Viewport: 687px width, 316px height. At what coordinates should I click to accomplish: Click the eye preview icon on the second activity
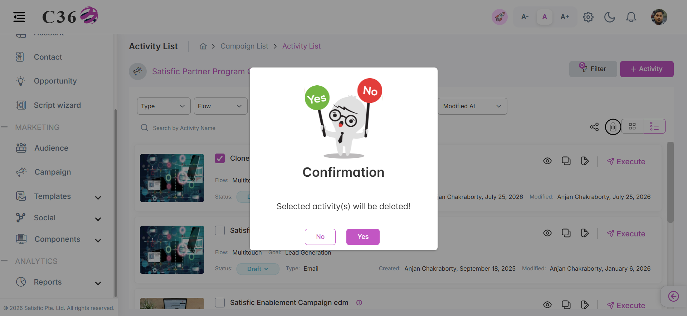(x=547, y=233)
